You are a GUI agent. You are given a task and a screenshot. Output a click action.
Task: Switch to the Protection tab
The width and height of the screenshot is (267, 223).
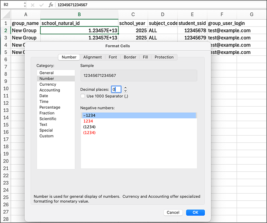tap(164, 57)
